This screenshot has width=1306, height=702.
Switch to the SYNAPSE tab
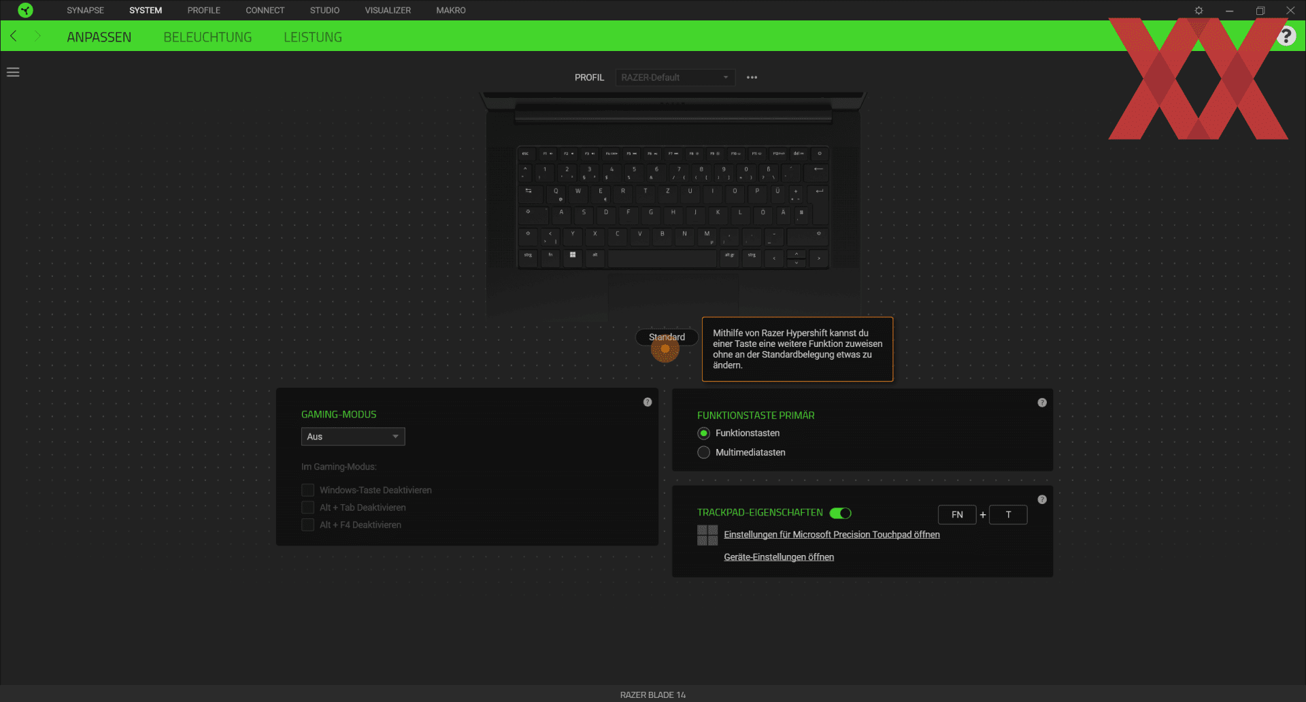pyautogui.click(x=86, y=10)
